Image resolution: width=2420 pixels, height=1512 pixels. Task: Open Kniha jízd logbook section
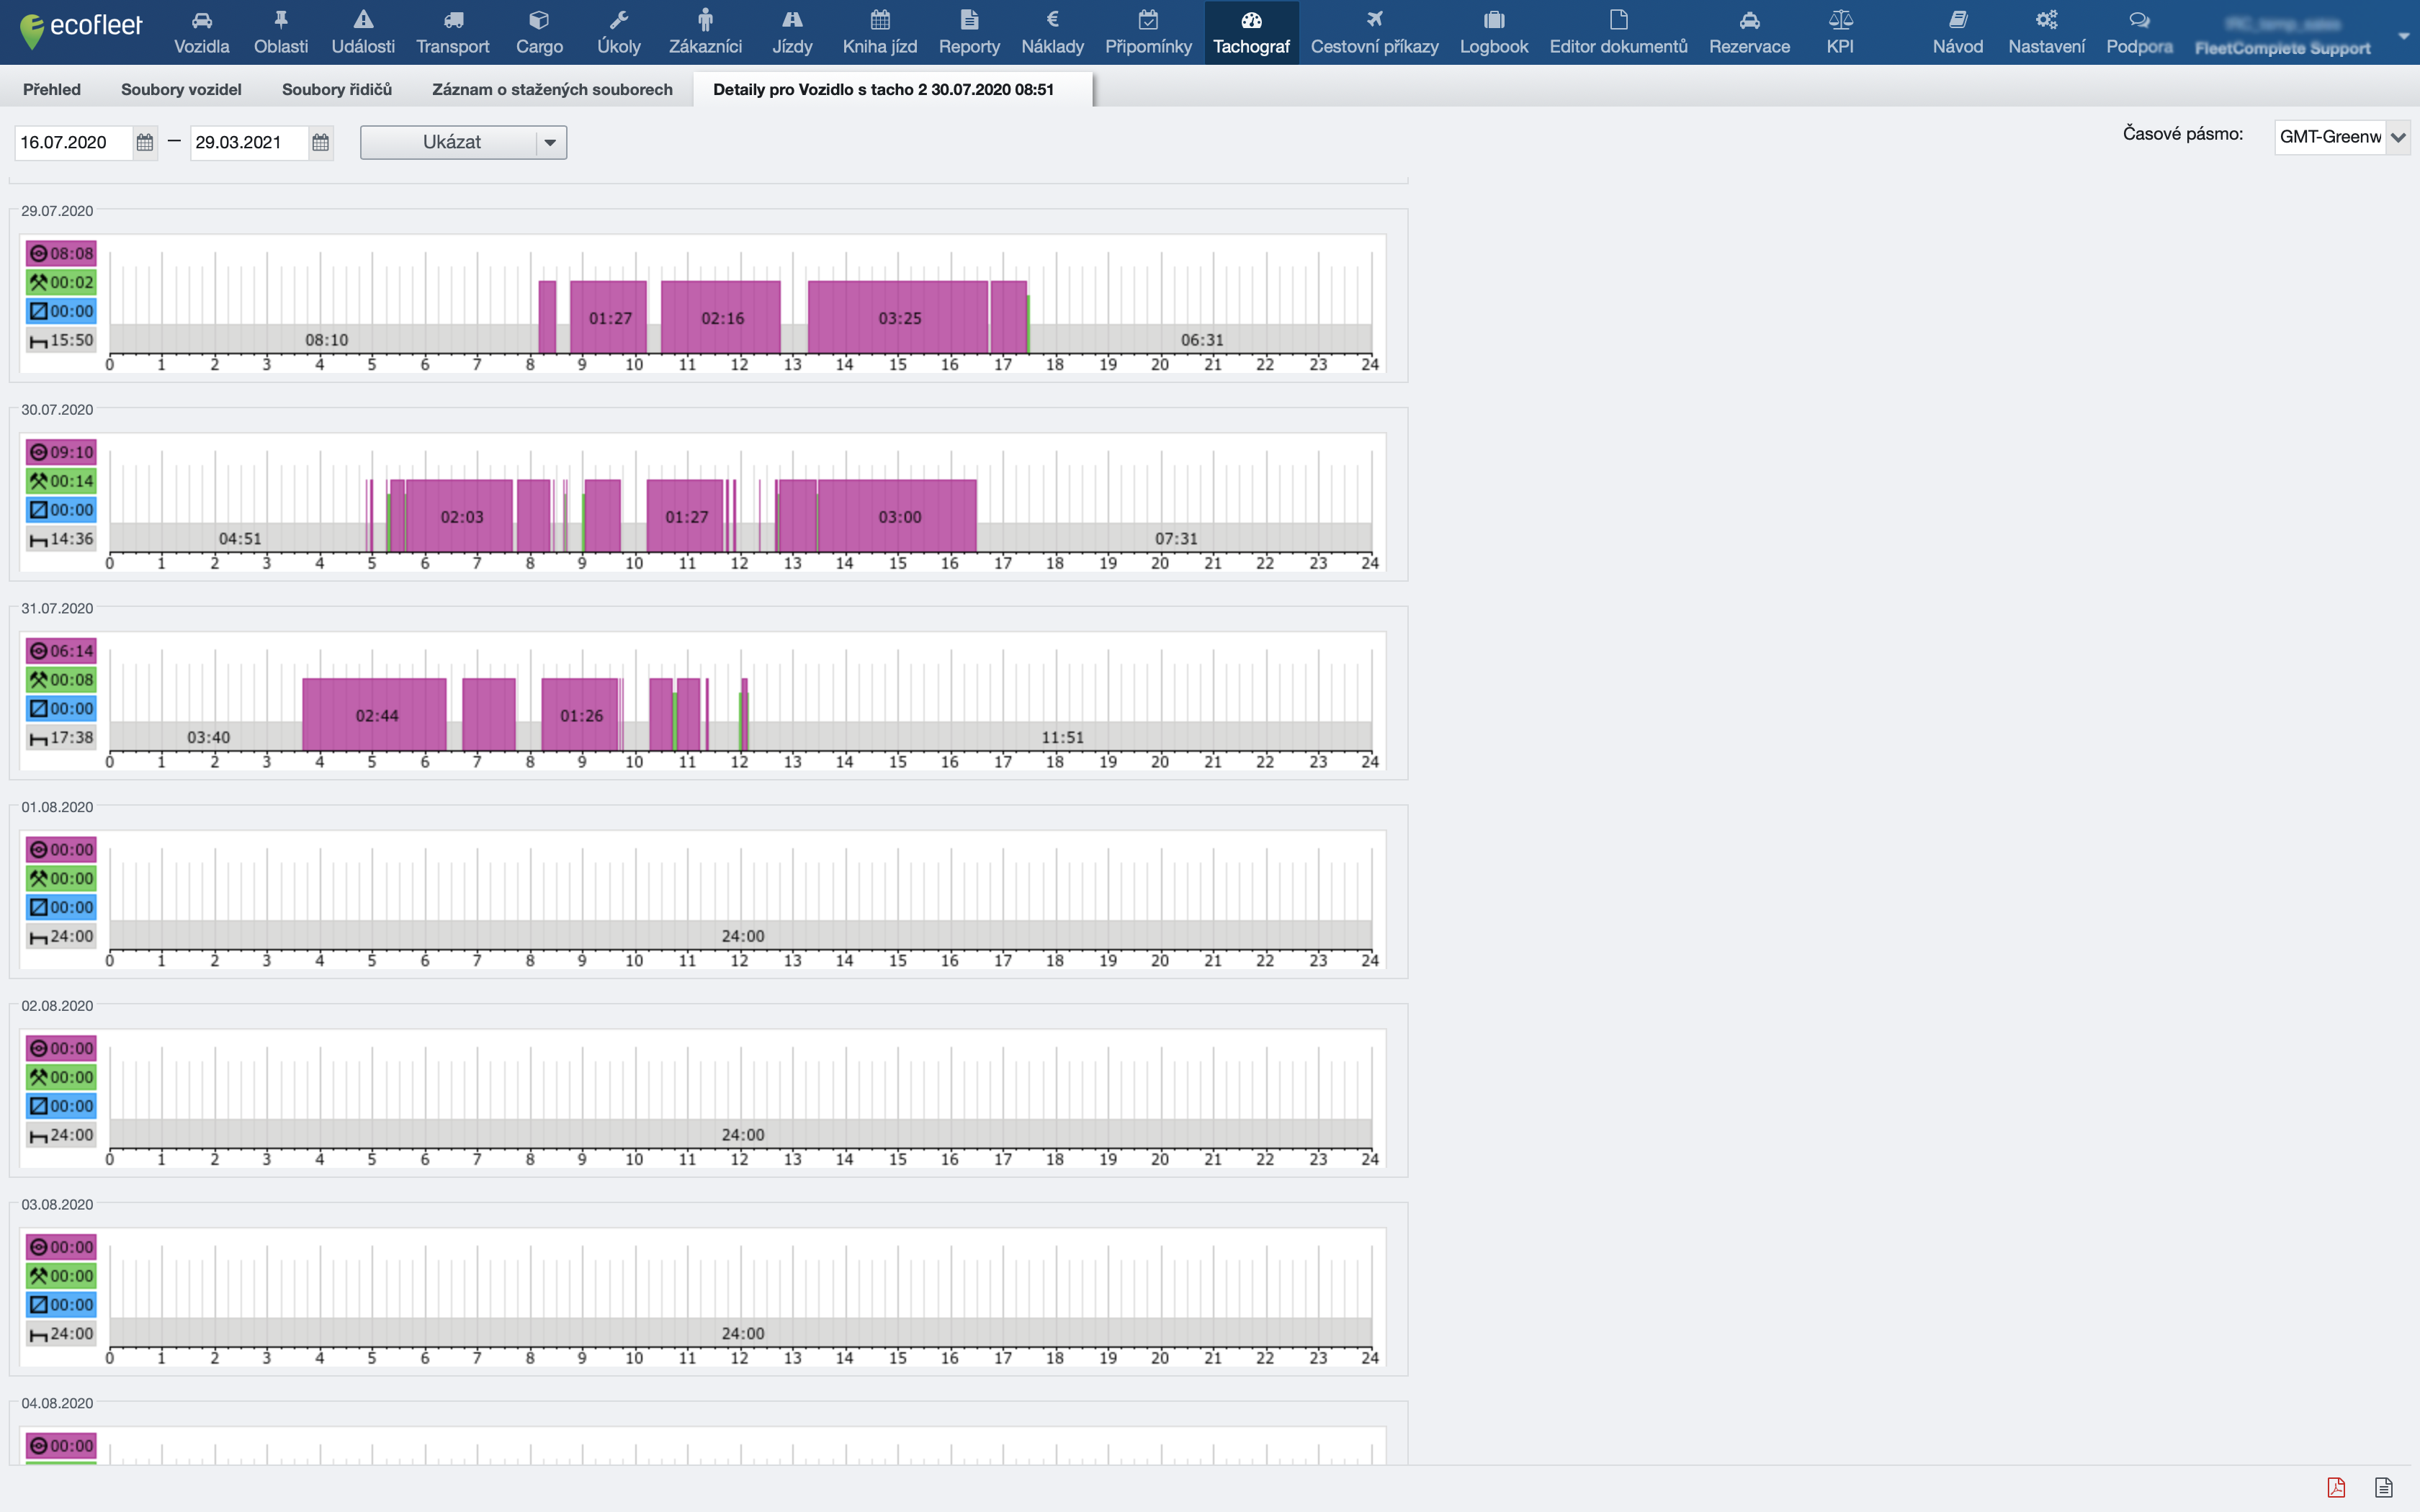(879, 32)
